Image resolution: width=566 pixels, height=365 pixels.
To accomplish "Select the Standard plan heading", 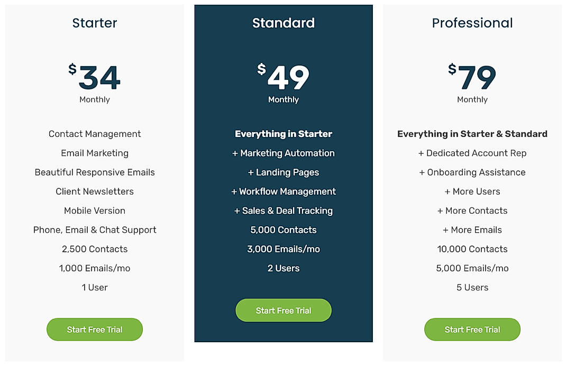I will click(284, 23).
